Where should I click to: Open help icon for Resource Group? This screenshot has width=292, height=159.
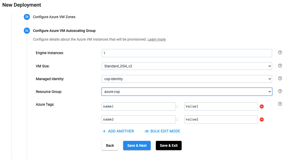point(280,91)
